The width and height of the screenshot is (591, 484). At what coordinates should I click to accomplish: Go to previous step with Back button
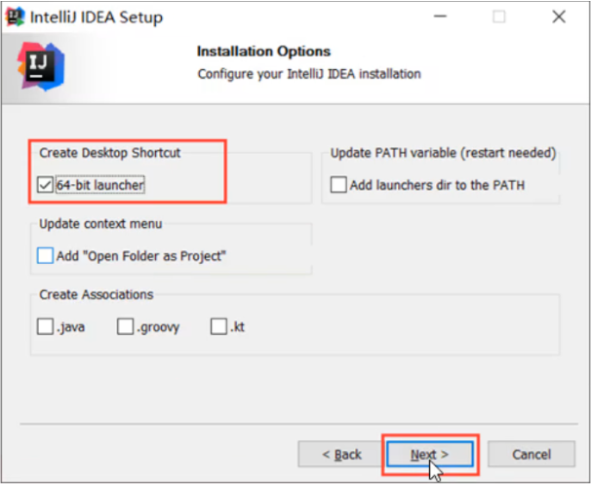[341, 454]
